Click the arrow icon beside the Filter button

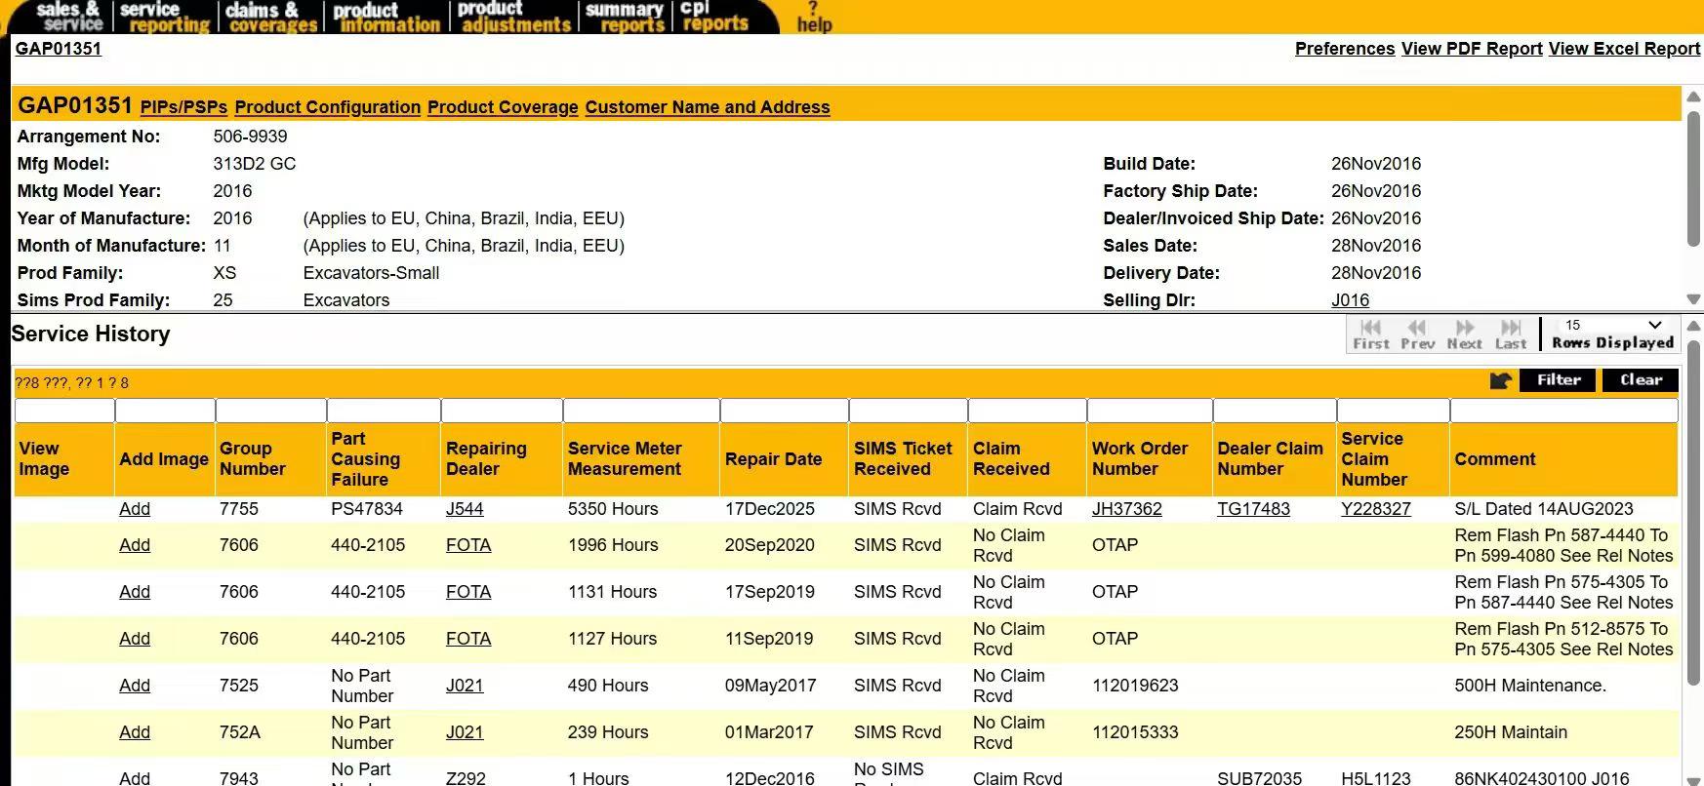click(1500, 380)
